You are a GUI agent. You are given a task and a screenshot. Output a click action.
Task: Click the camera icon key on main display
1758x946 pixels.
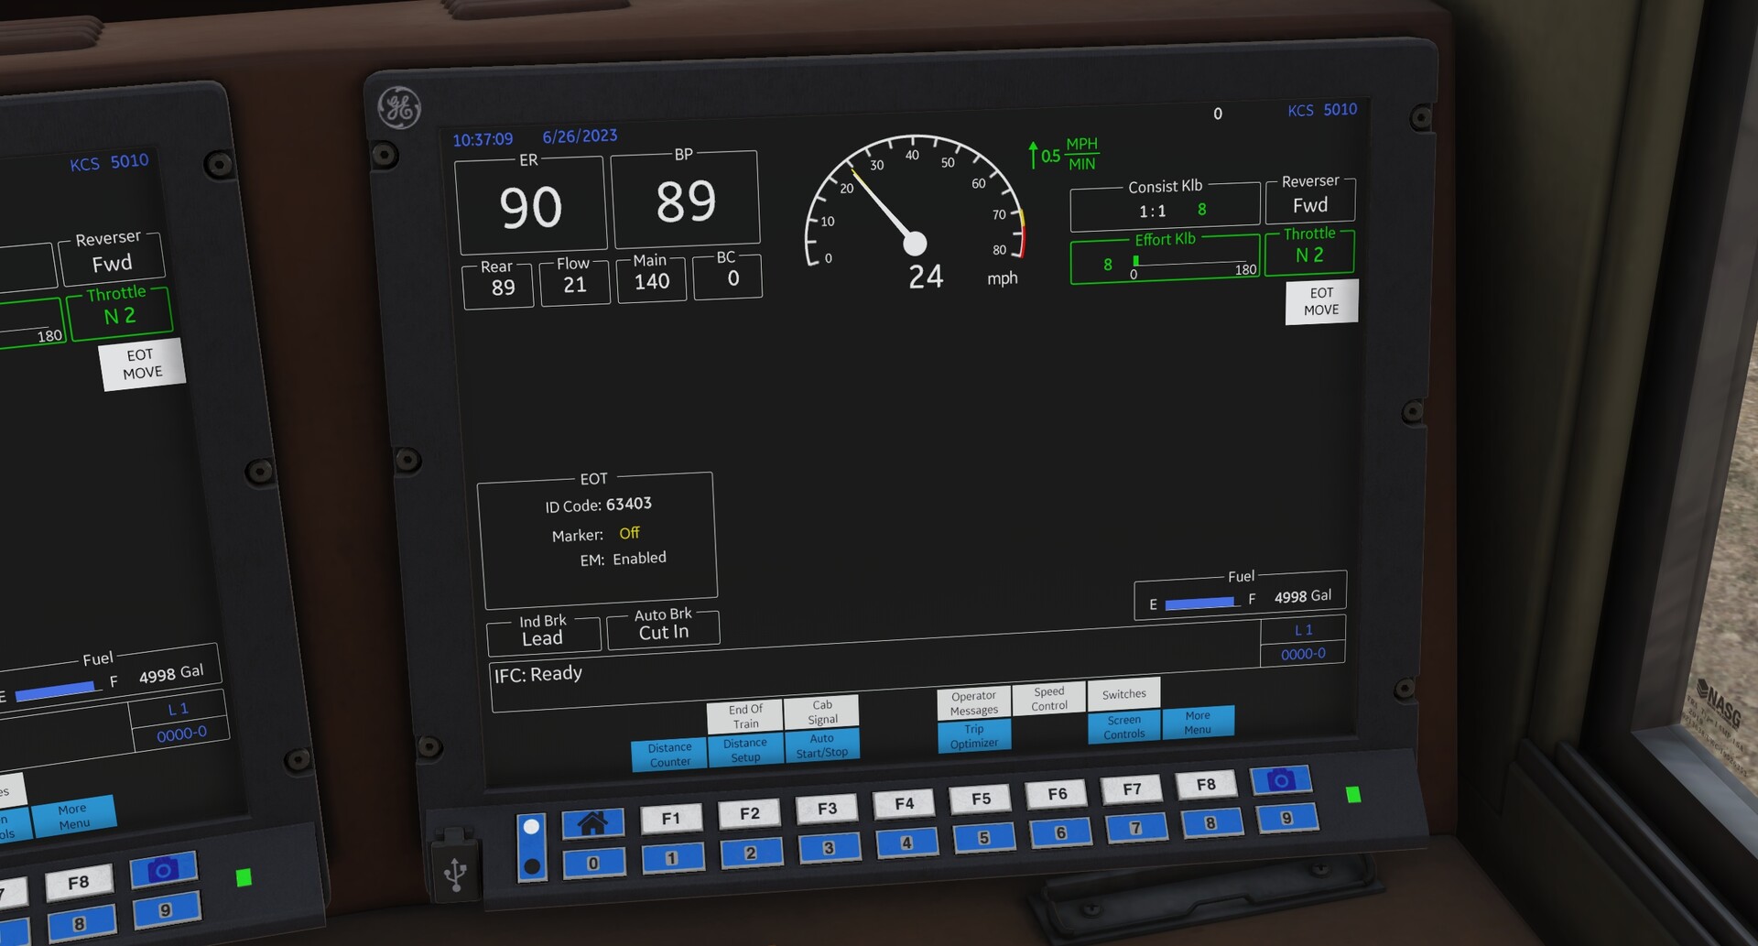coord(1280,779)
